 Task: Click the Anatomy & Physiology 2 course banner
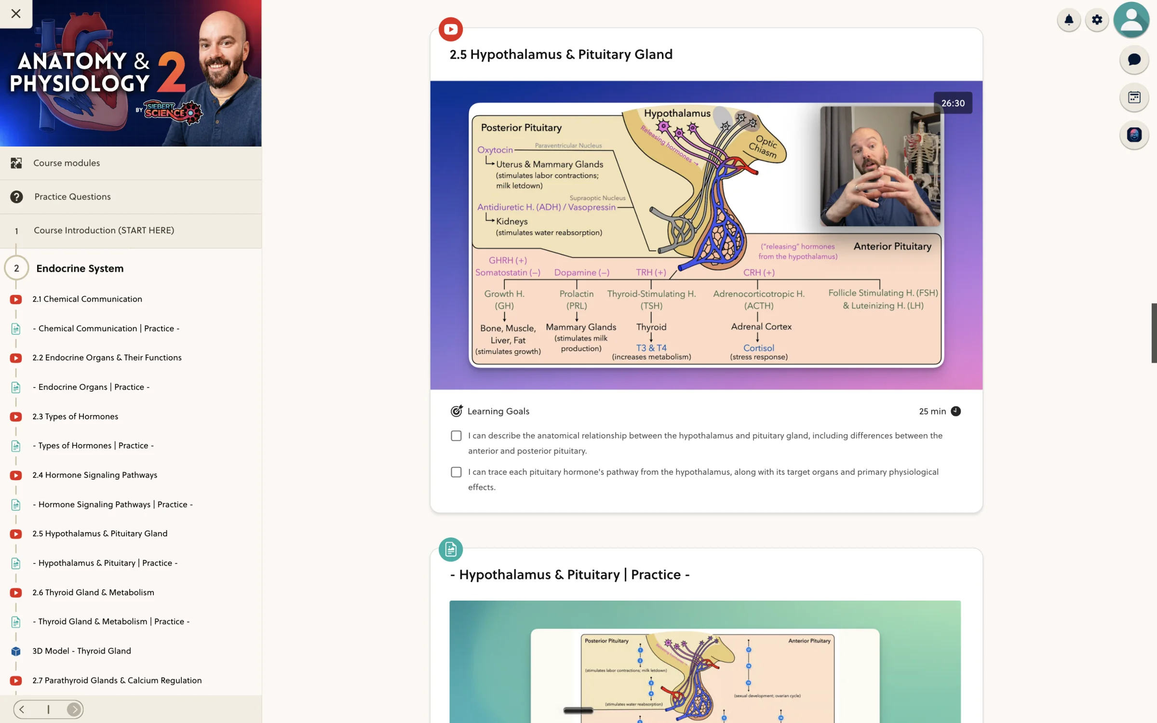pyautogui.click(x=131, y=73)
